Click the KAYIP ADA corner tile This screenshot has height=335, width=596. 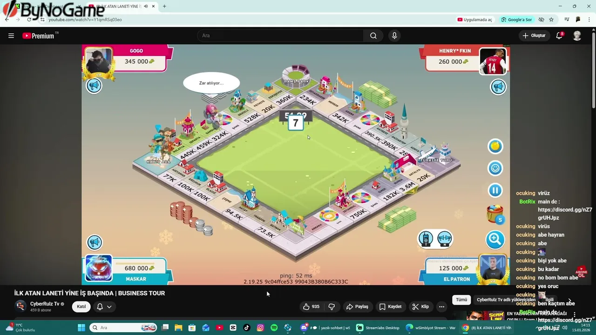[159, 161]
